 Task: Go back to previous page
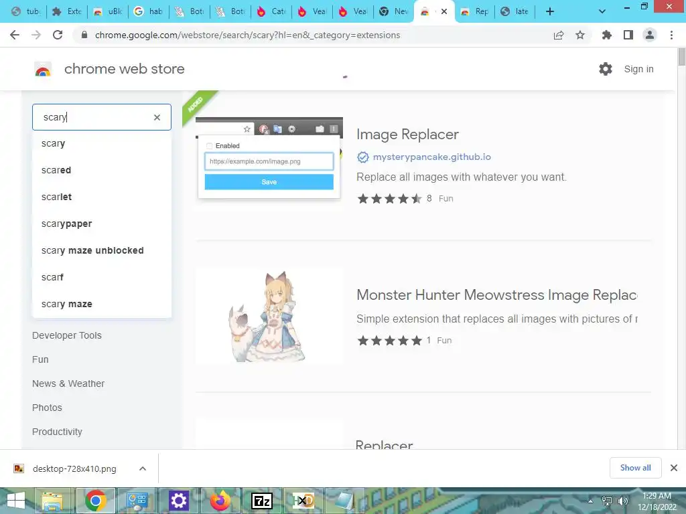point(15,35)
